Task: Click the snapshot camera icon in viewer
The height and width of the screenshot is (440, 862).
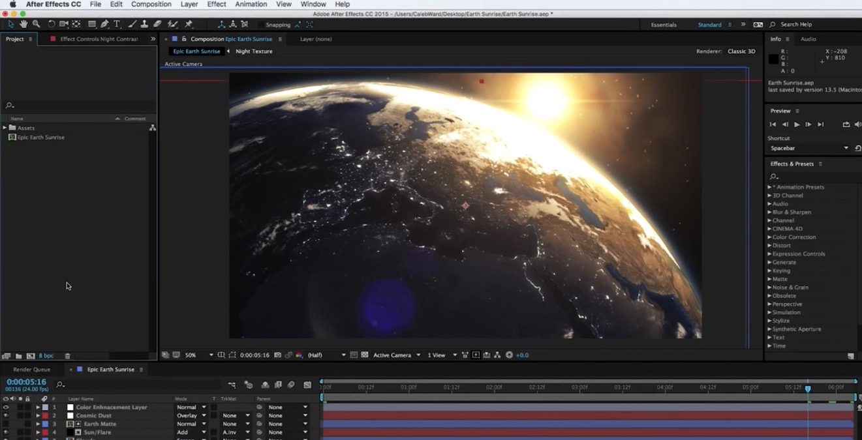Action: pos(278,355)
